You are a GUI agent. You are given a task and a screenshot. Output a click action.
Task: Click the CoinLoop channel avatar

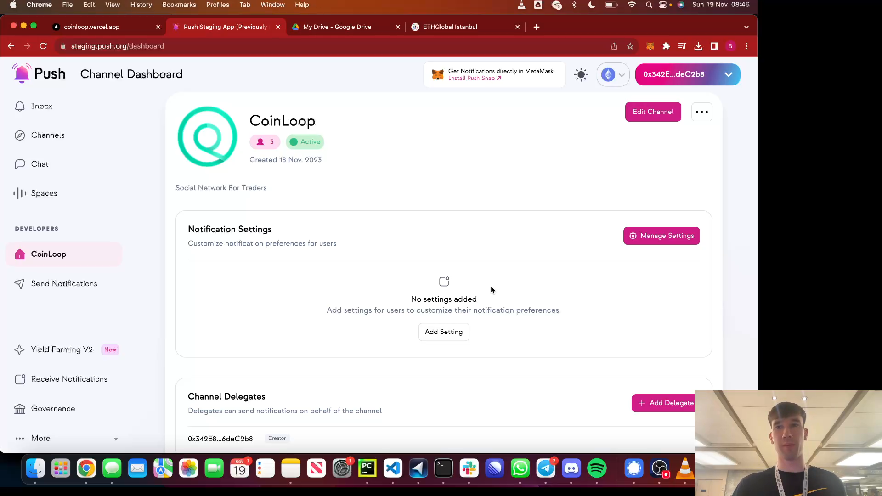pos(208,136)
